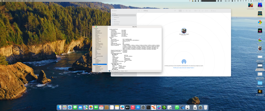Open Editar menu in menu bar
The height and width of the screenshot is (111, 265).
[x=24, y=1]
